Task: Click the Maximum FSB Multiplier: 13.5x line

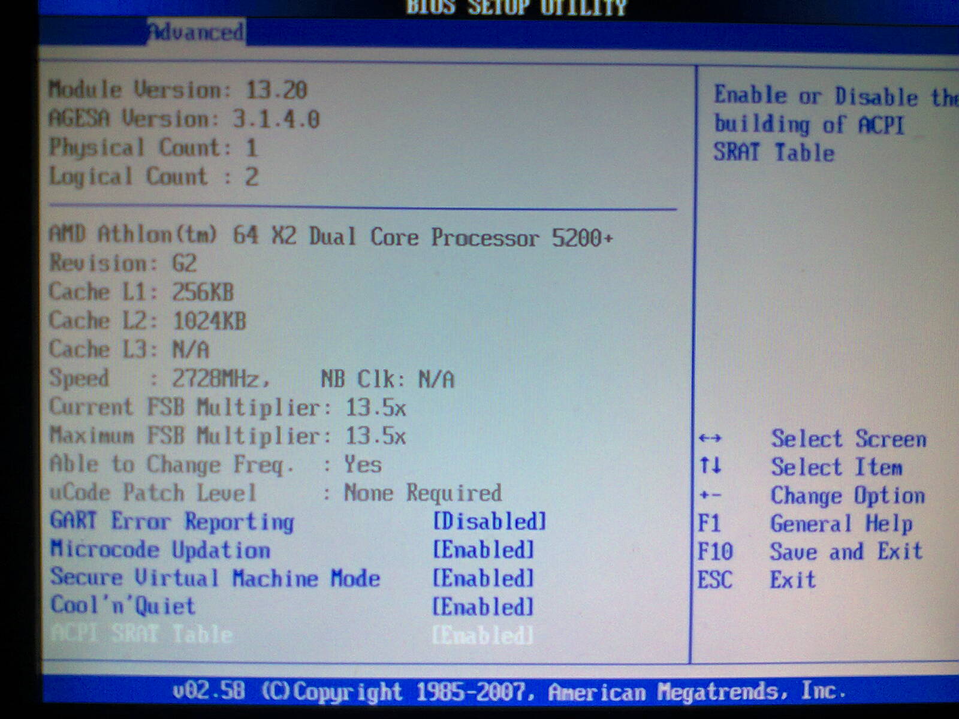Action: pos(228,436)
